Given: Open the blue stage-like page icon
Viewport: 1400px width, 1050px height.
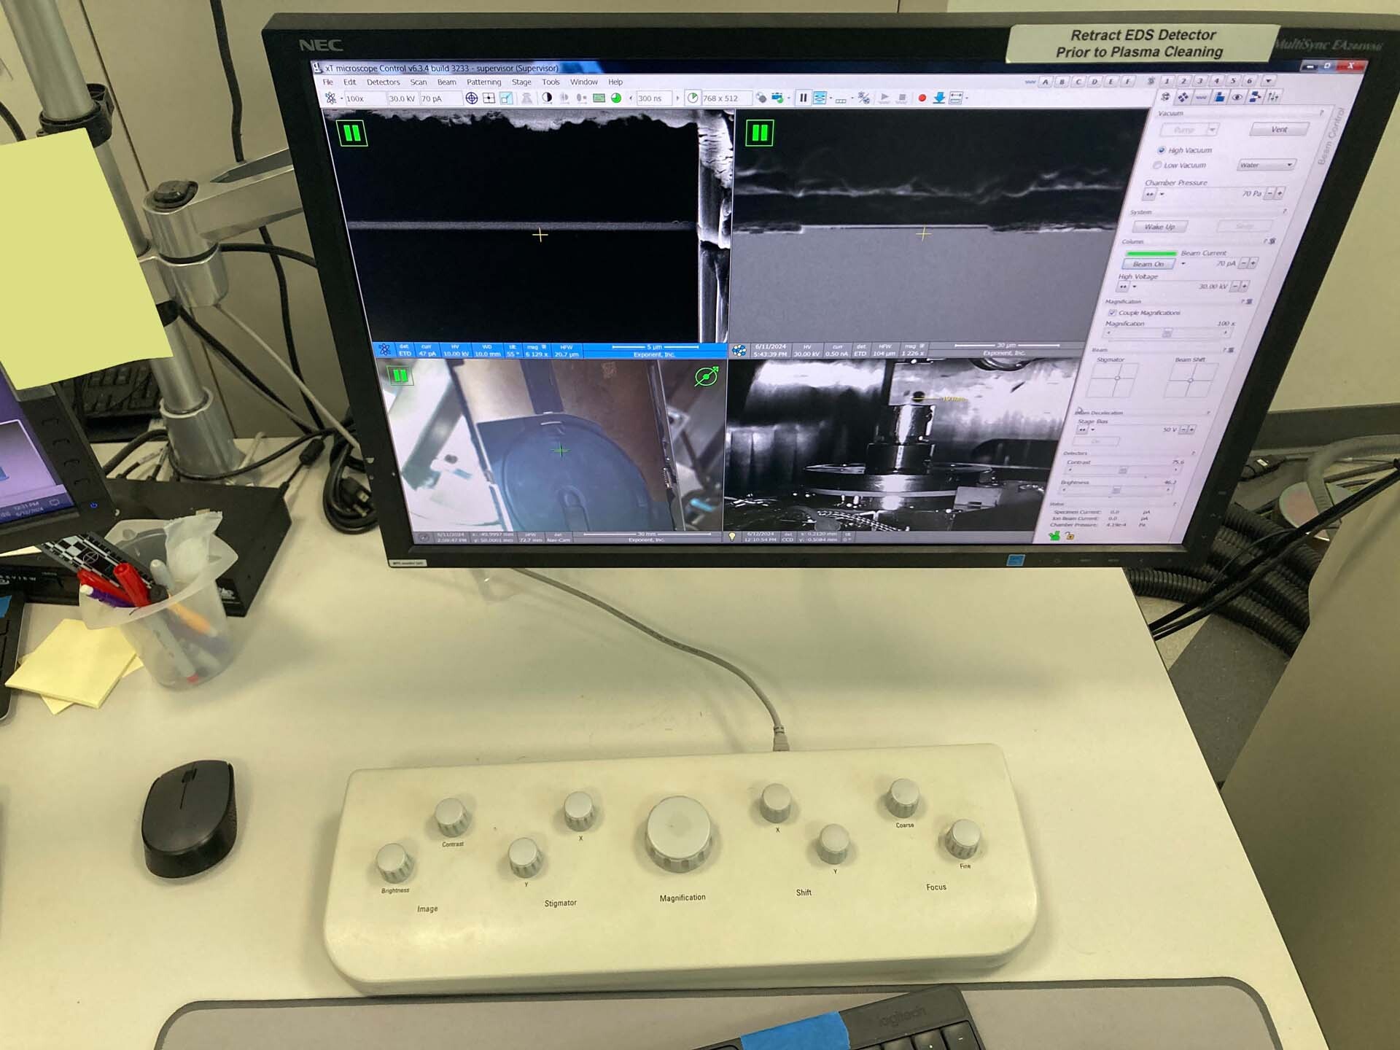Looking at the screenshot, I should coord(1219,97).
